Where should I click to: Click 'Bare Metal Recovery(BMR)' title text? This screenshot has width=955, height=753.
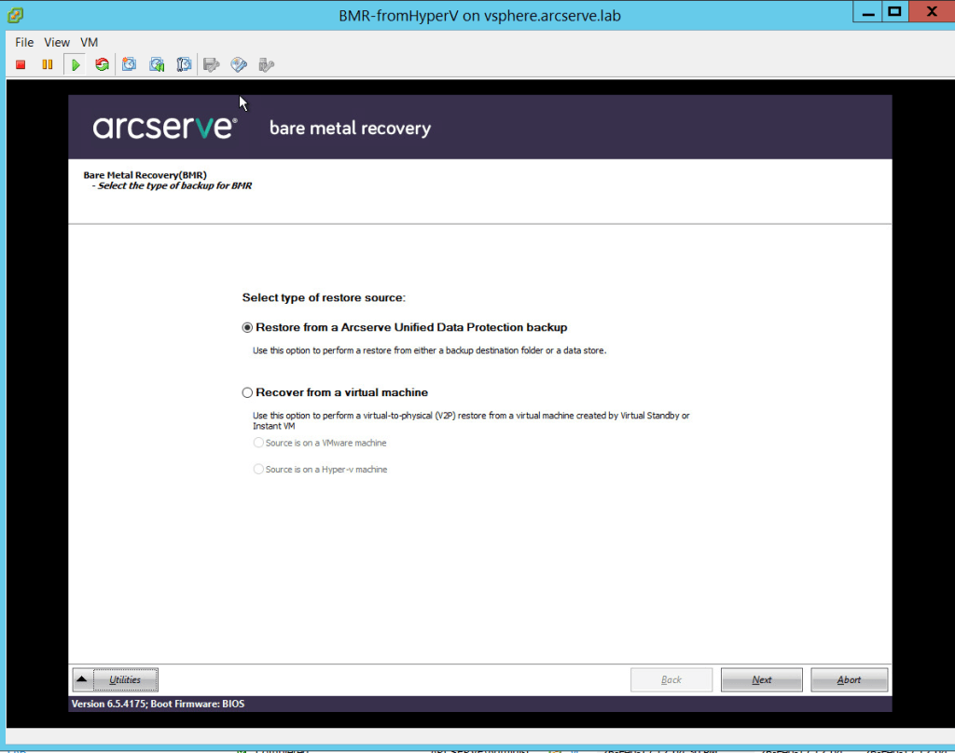click(145, 174)
